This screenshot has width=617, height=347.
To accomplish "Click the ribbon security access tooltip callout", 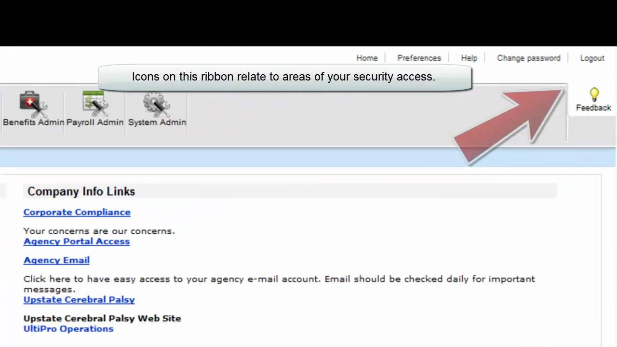I will [285, 77].
